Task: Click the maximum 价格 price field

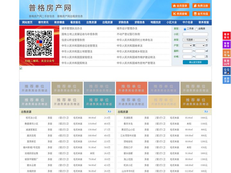Action: click(x=200, y=57)
